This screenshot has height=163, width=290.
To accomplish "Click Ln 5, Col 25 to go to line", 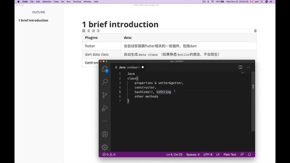I will 174,154.
